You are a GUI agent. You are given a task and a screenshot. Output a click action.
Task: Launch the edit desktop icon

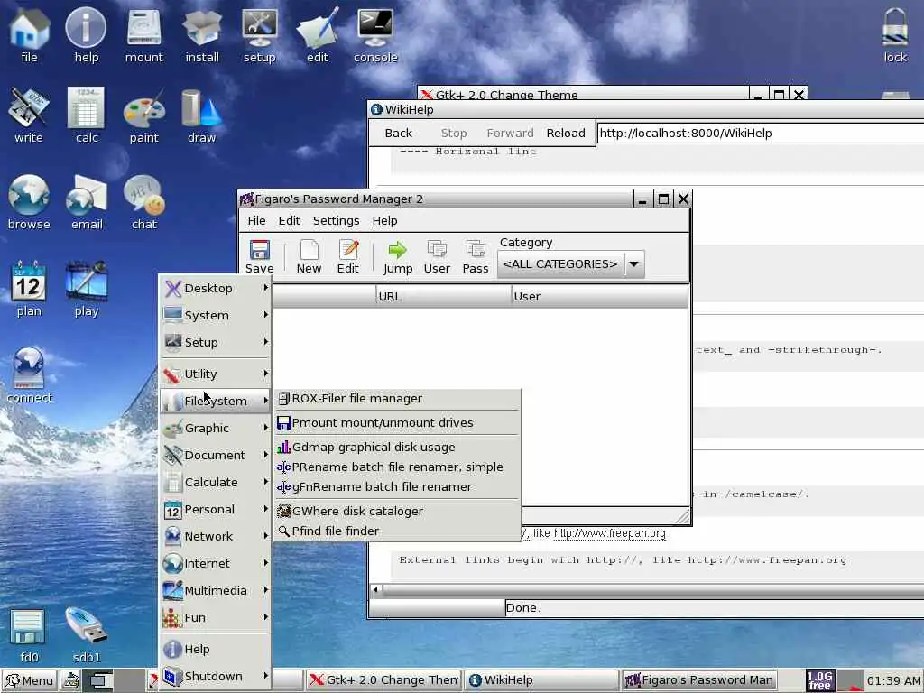tap(317, 35)
